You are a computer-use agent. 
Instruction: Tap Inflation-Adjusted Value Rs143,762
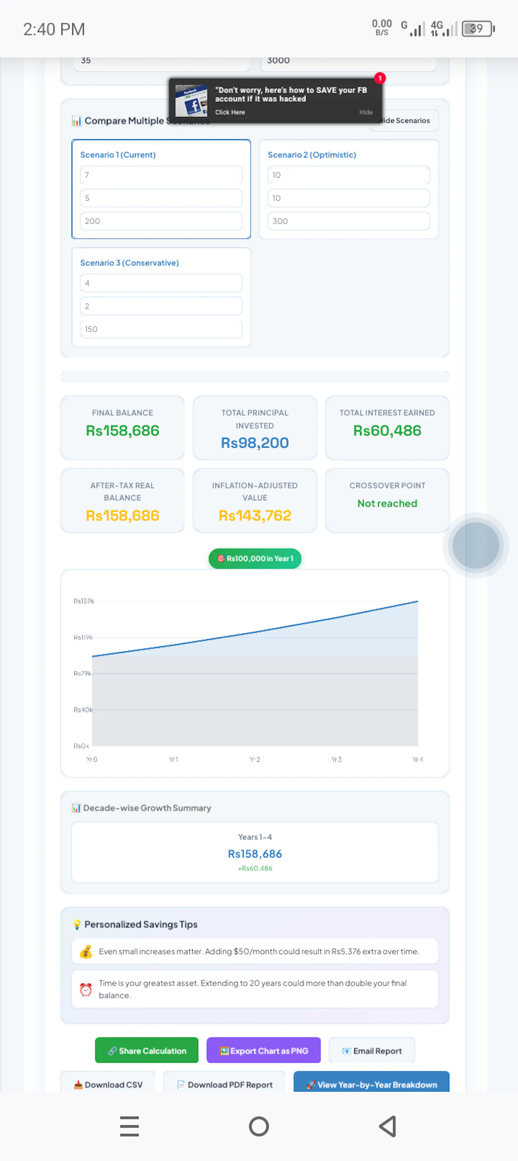click(255, 515)
